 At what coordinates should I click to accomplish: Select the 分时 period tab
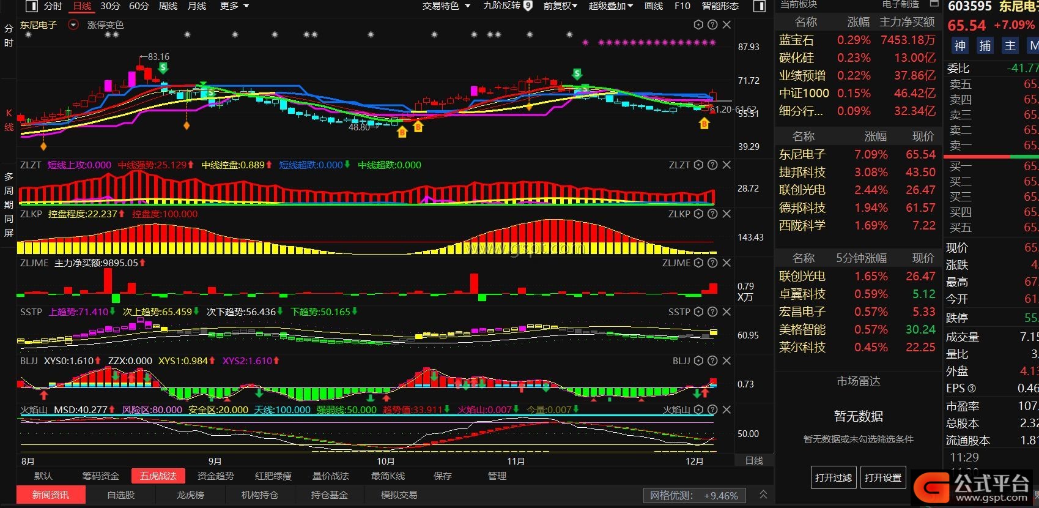pos(53,6)
